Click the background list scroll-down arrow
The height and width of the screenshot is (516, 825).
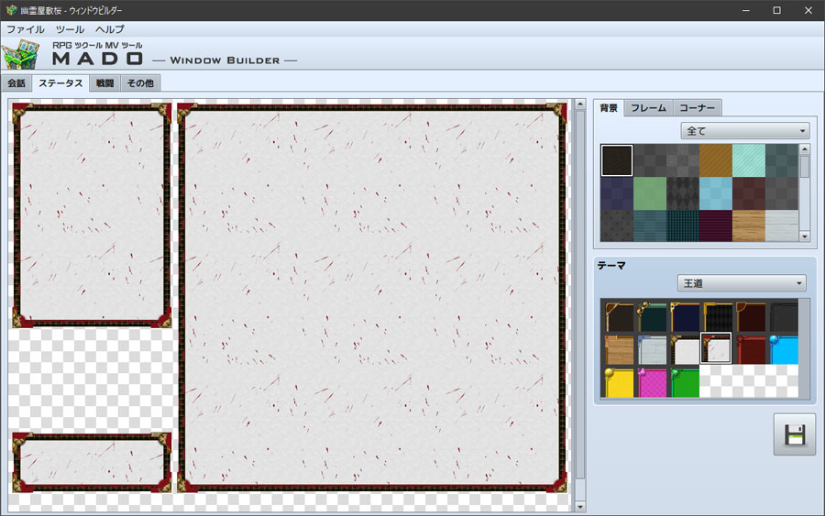pos(805,236)
